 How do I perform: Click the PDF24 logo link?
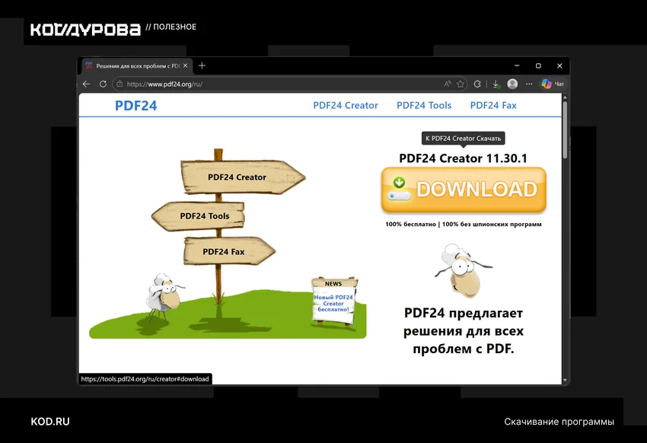[x=135, y=106]
